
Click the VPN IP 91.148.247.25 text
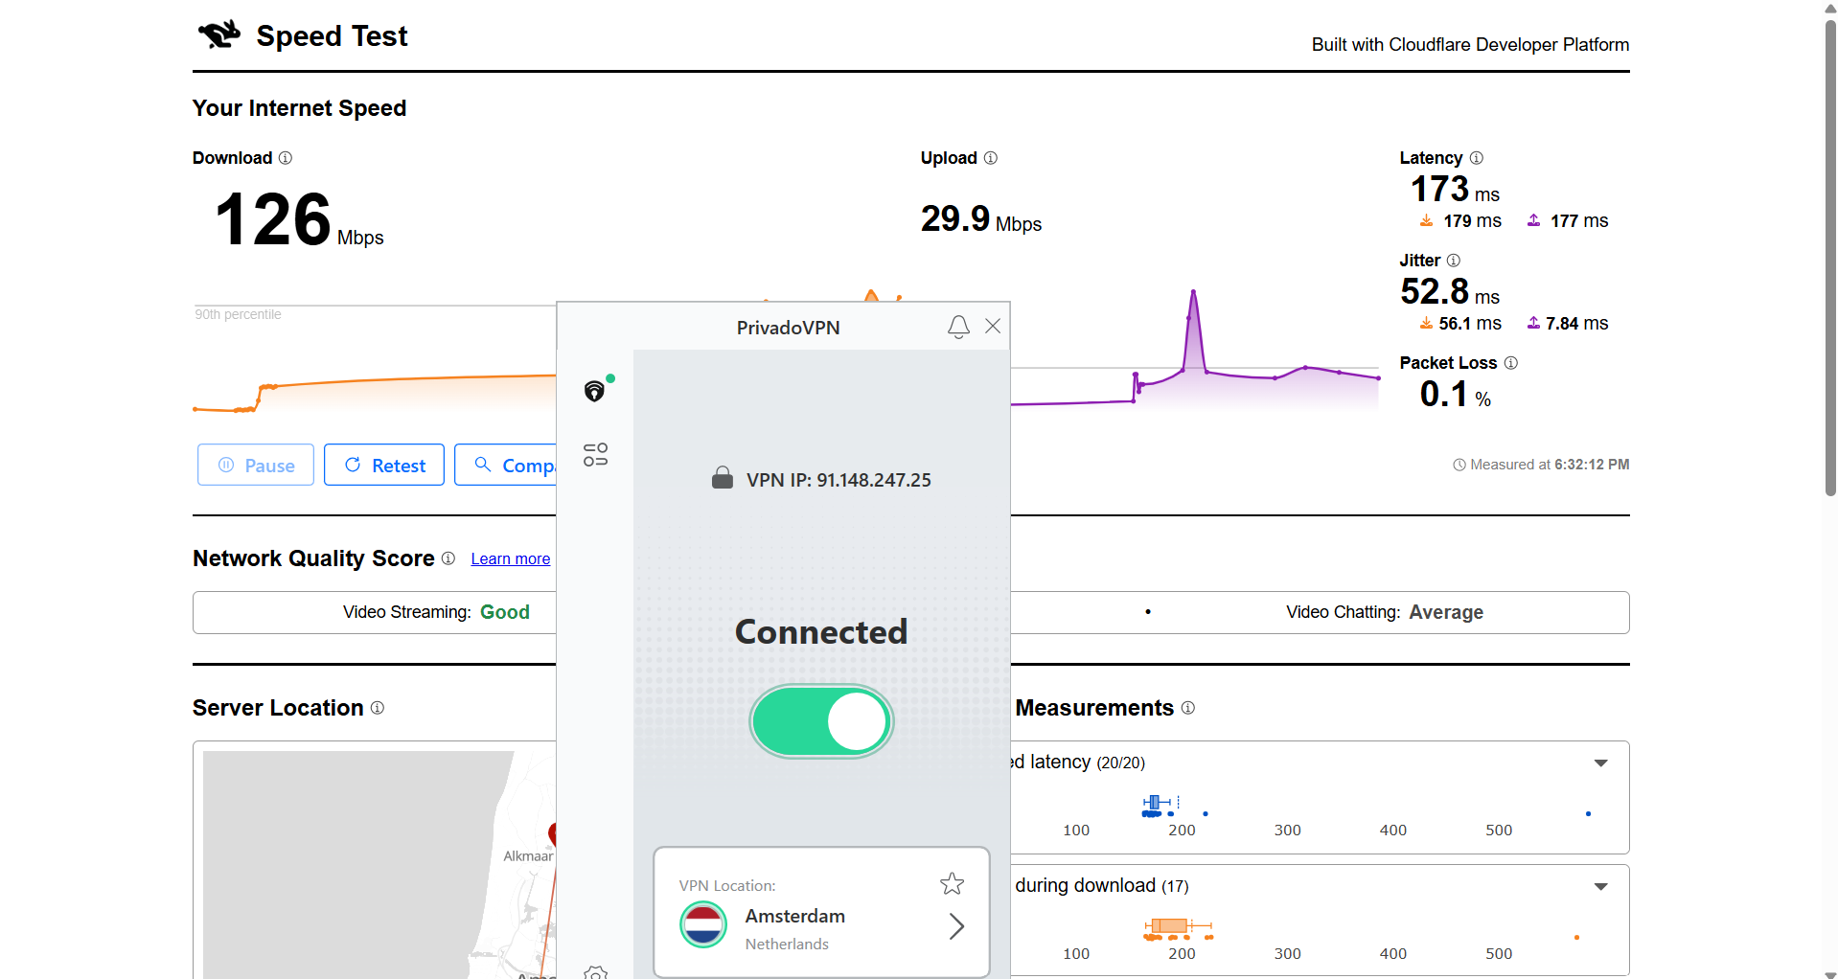(x=839, y=480)
